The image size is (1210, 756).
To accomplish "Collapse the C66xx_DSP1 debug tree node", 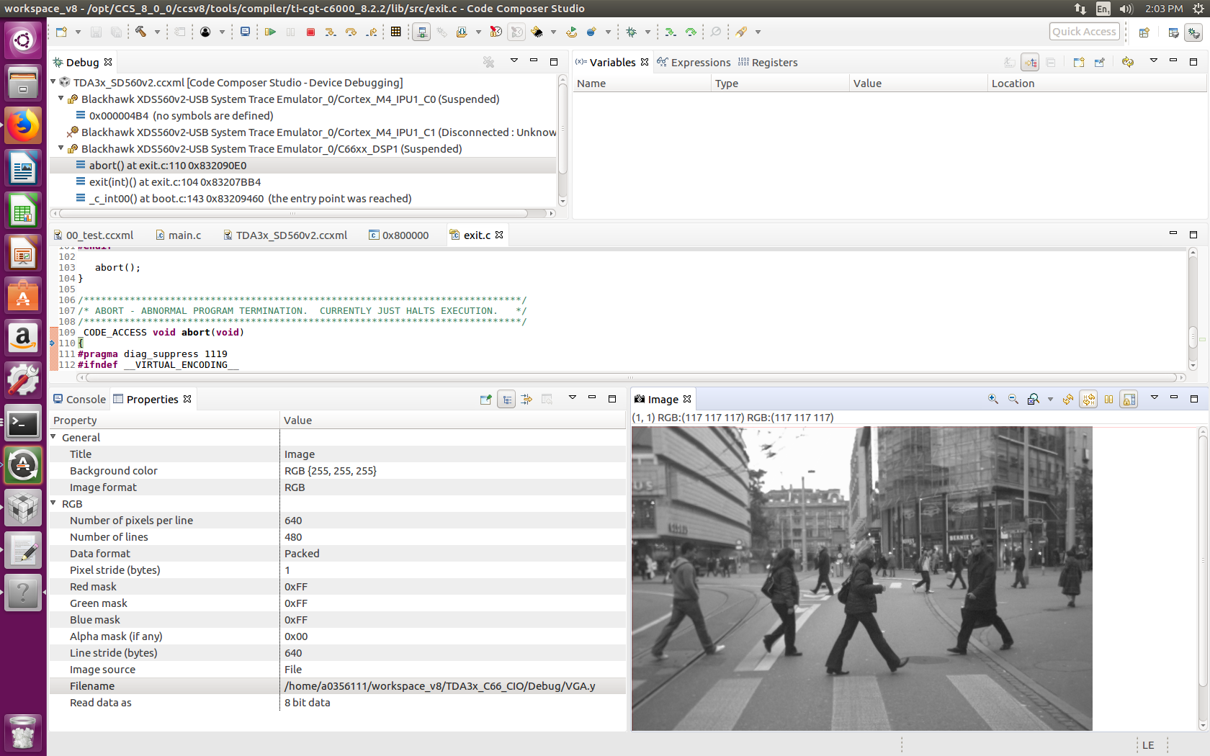I will pyautogui.click(x=61, y=148).
